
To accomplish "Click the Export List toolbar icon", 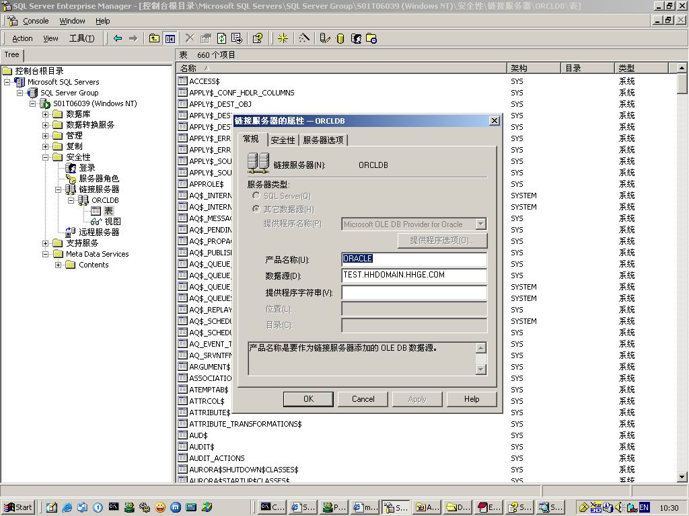I will (x=237, y=38).
